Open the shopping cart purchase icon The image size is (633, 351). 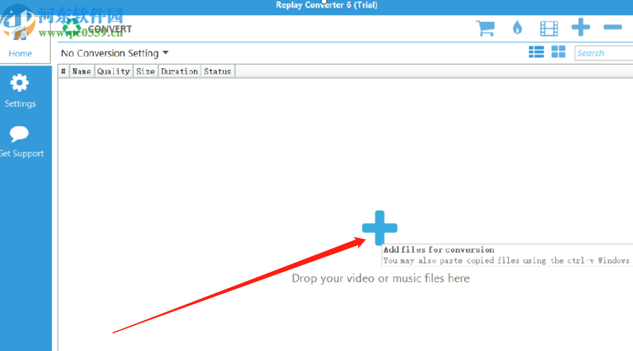(x=485, y=28)
